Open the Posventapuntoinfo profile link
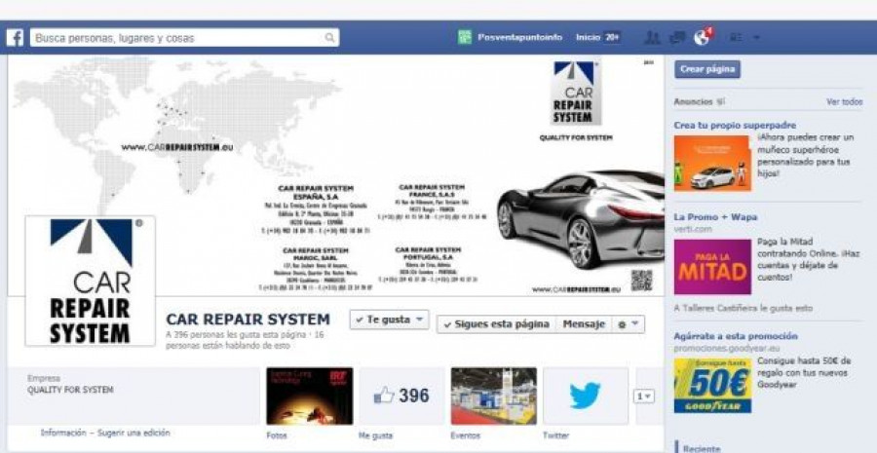The image size is (877, 453). coord(519,37)
